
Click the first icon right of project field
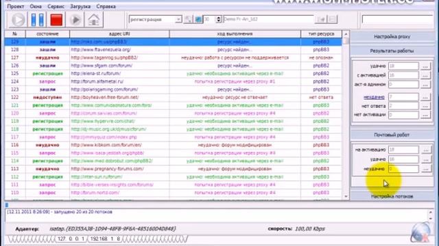point(321,19)
